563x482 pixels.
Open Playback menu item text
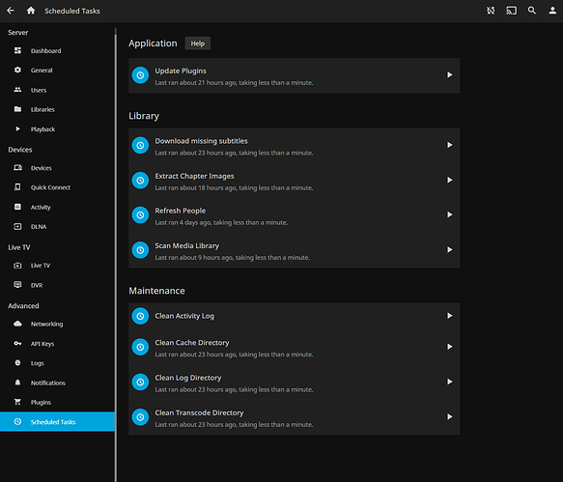click(42, 128)
